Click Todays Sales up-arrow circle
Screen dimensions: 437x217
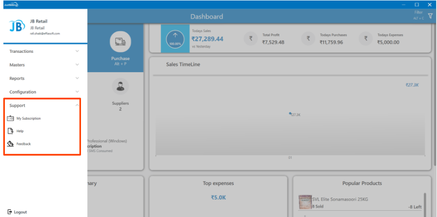pyautogui.click(x=175, y=39)
